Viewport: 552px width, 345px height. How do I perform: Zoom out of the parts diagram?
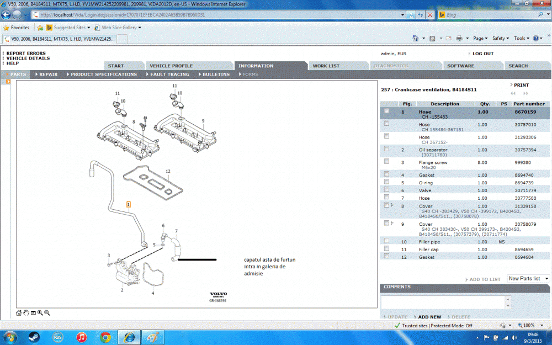point(47,313)
